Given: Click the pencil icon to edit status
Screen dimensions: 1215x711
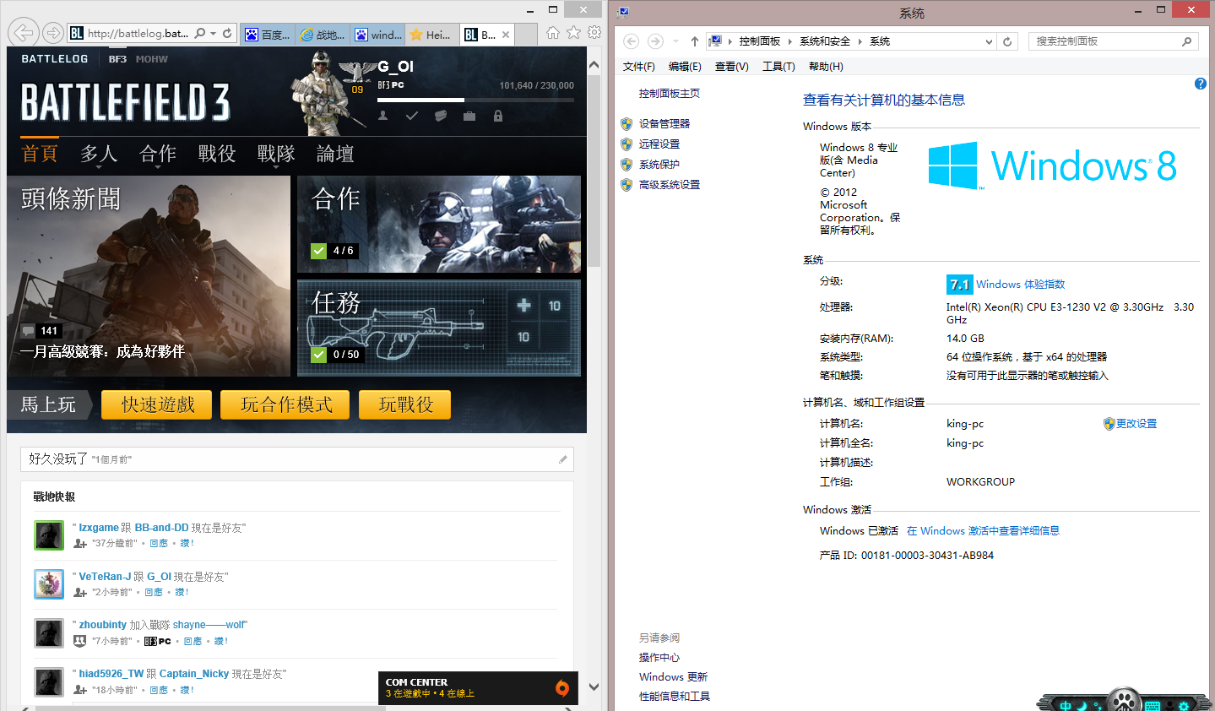Looking at the screenshot, I should click(562, 459).
